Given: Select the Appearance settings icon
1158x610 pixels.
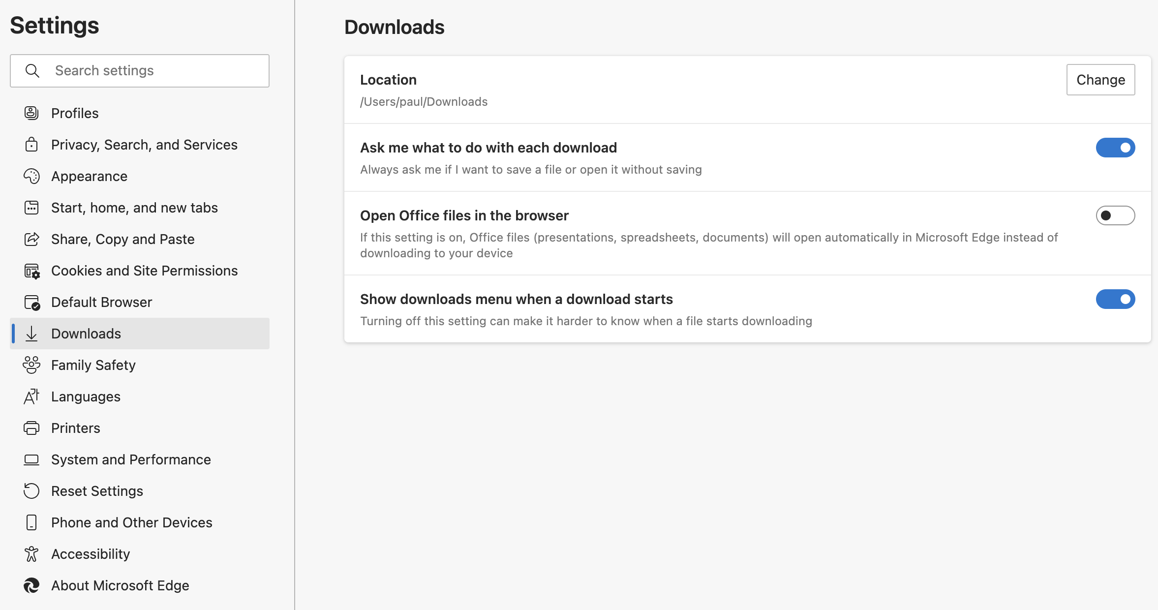Looking at the screenshot, I should point(31,176).
